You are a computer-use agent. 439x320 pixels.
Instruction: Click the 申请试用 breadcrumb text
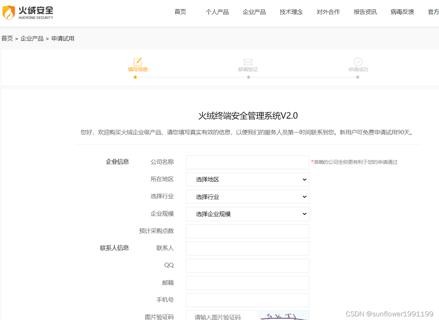[63, 38]
